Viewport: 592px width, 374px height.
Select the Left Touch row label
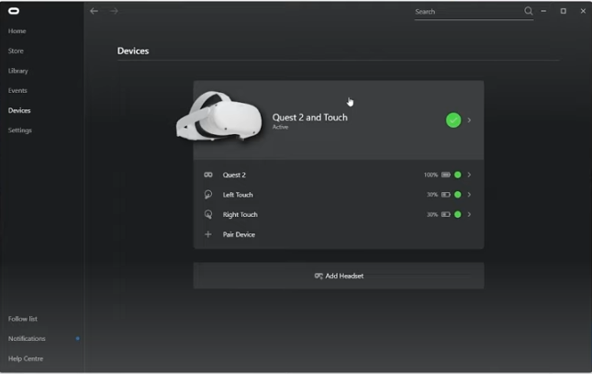(238, 195)
